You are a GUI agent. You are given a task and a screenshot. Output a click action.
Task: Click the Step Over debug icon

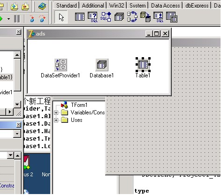click(42, 19)
